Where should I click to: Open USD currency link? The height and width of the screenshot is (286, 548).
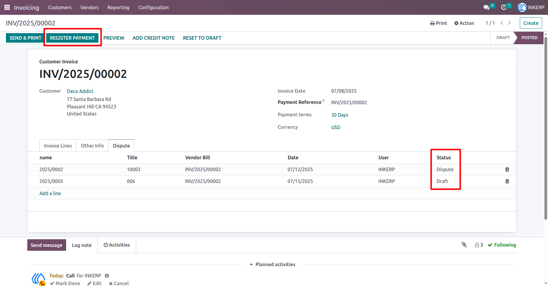click(336, 127)
